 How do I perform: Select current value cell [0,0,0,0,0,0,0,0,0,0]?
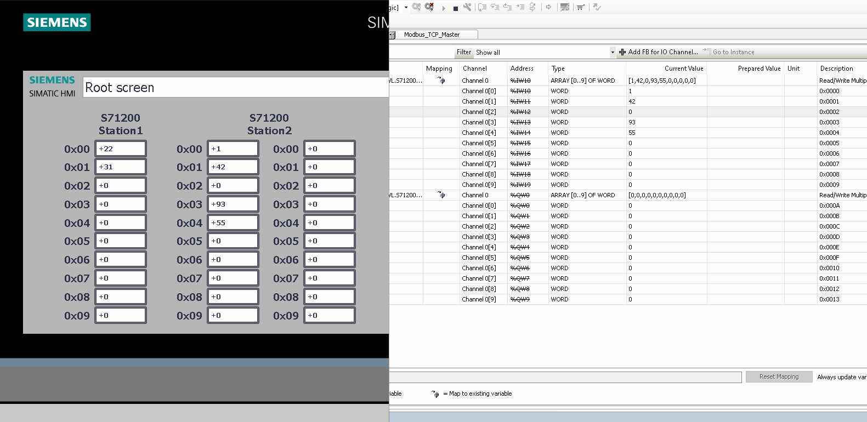coord(666,195)
